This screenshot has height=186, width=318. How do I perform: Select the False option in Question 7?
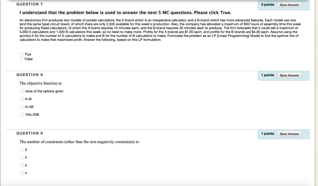[21, 59]
